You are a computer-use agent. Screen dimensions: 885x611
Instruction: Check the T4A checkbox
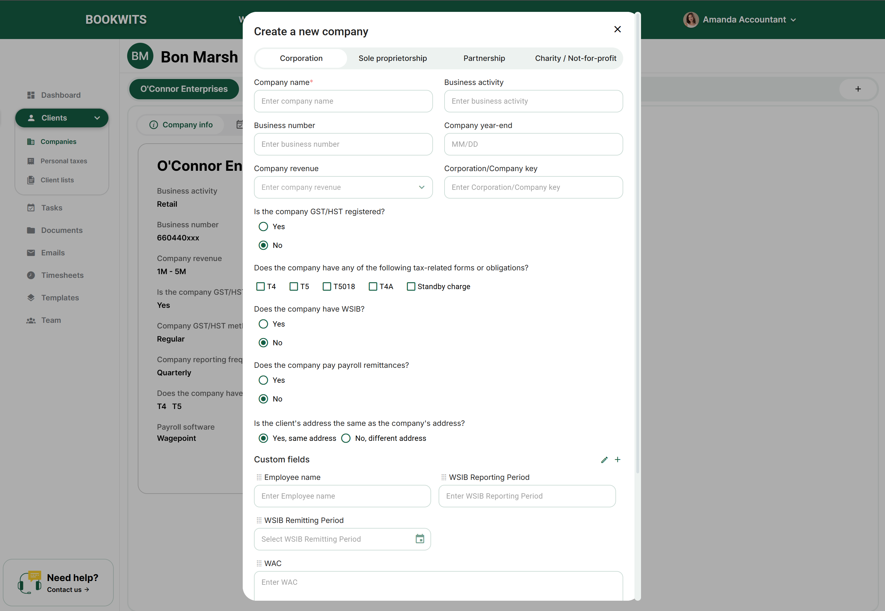click(373, 286)
